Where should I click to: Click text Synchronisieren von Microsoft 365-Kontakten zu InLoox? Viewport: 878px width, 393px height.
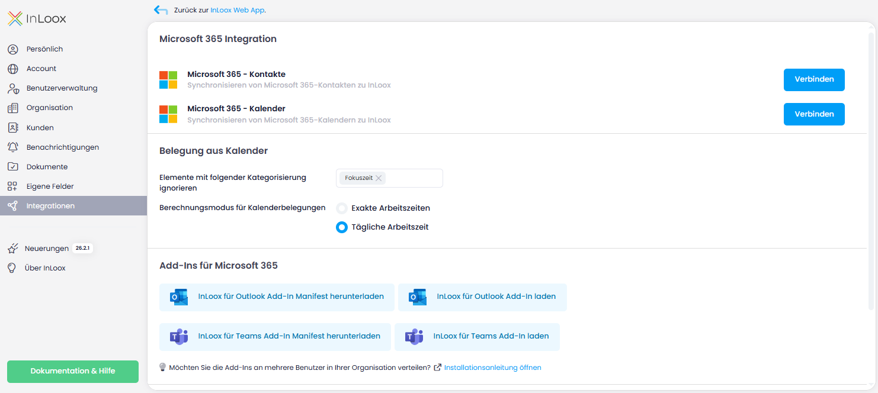pos(289,85)
